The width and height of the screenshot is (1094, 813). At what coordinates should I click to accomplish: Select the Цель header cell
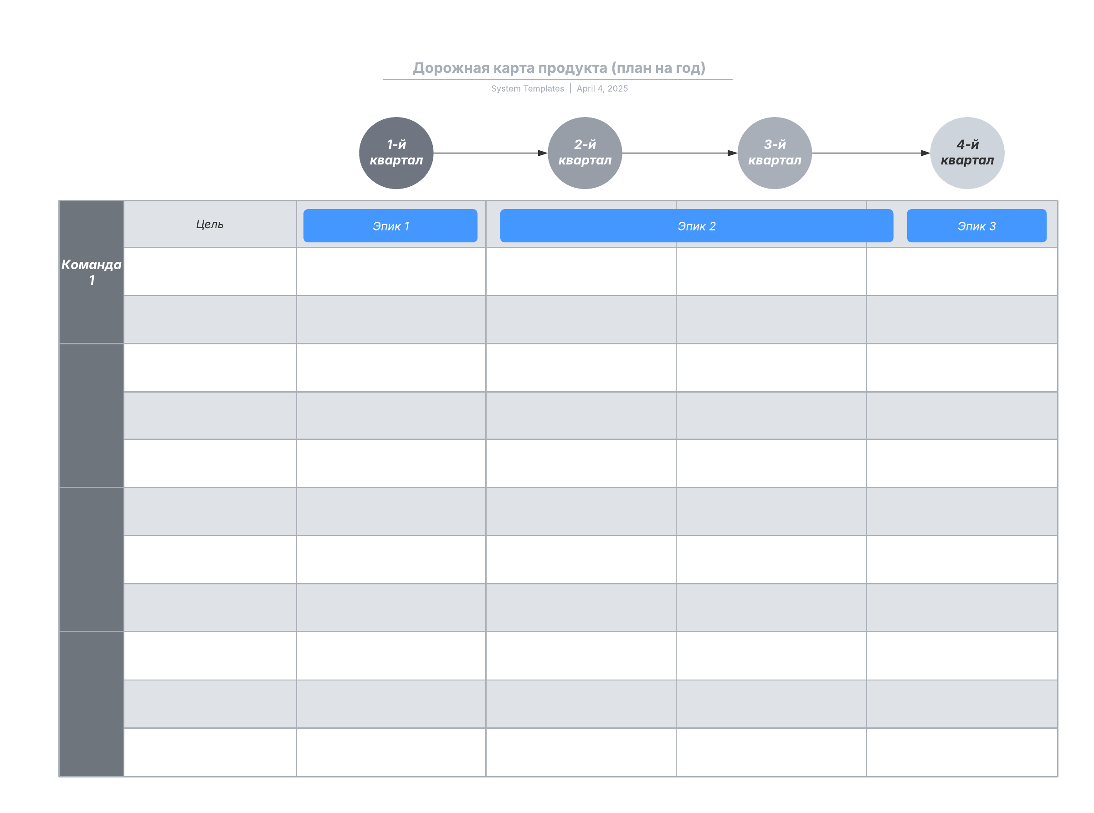pos(210,224)
